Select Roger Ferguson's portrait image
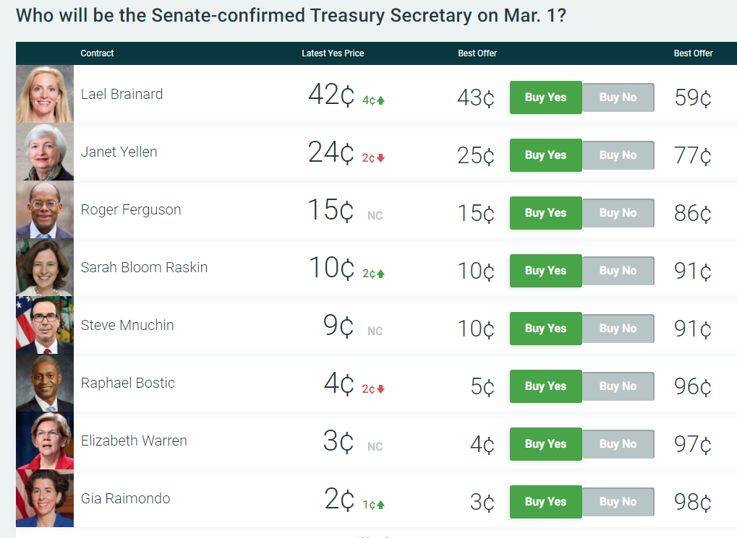The width and height of the screenshot is (737, 538). (x=45, y=209)
